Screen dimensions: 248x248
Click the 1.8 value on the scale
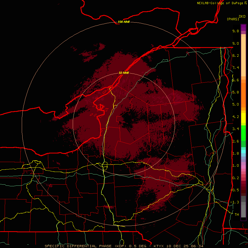tap(236, 153)
